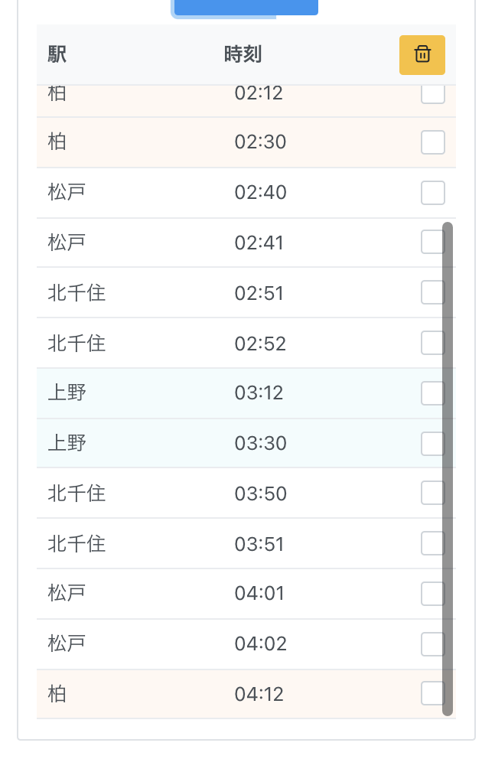Click the blue button above the table
The width and height of the screenshot is (482, 759).
click(245, 8)
